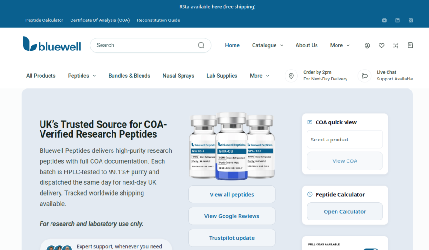
Task: Open the wishlist heart icon
Action: coord(381,45)
